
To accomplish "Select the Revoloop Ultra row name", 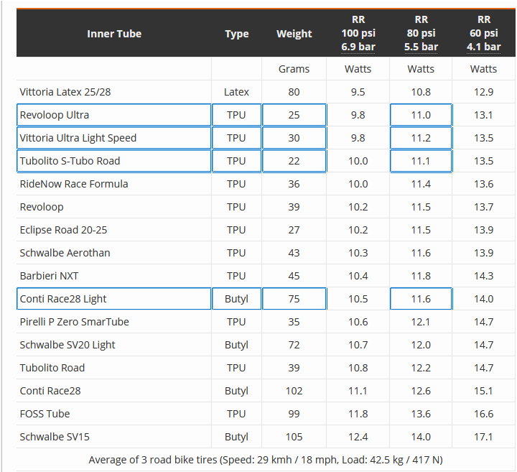I will [55, 115].
